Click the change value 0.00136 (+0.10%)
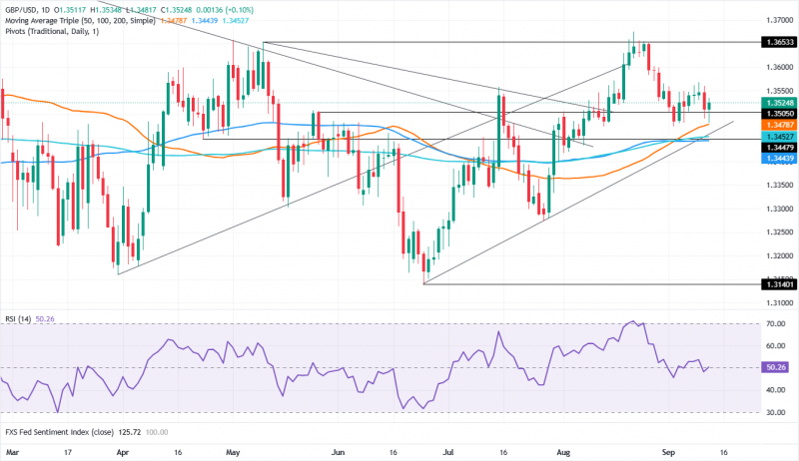This screenshot has height=461, width=799. [224, 10]
